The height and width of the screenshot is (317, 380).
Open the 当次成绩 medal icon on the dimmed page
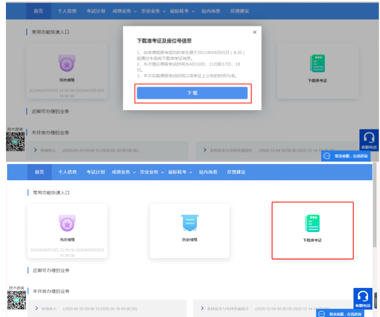click(67, 63)
